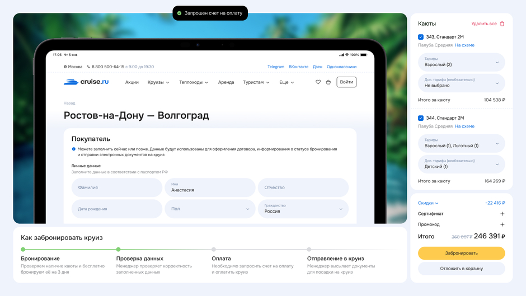The width and height of the screenshot is (526, 296).
Task: Open the Пол gender dropdown
Action: 210,209
